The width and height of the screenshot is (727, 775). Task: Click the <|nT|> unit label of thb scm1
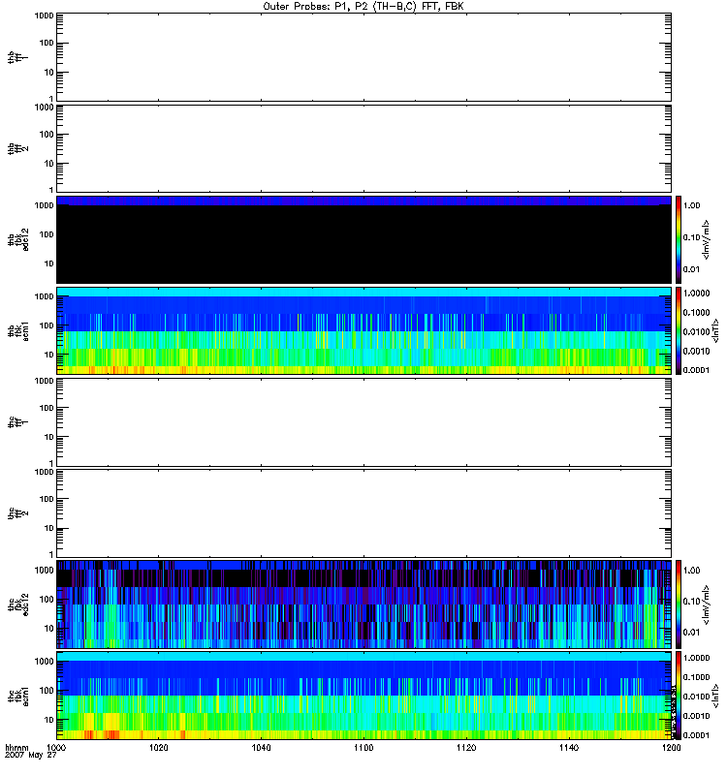tap(714, 330)
